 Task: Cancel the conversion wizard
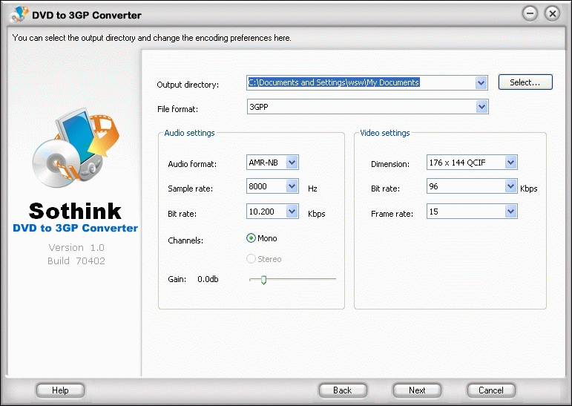coord(491,390)
